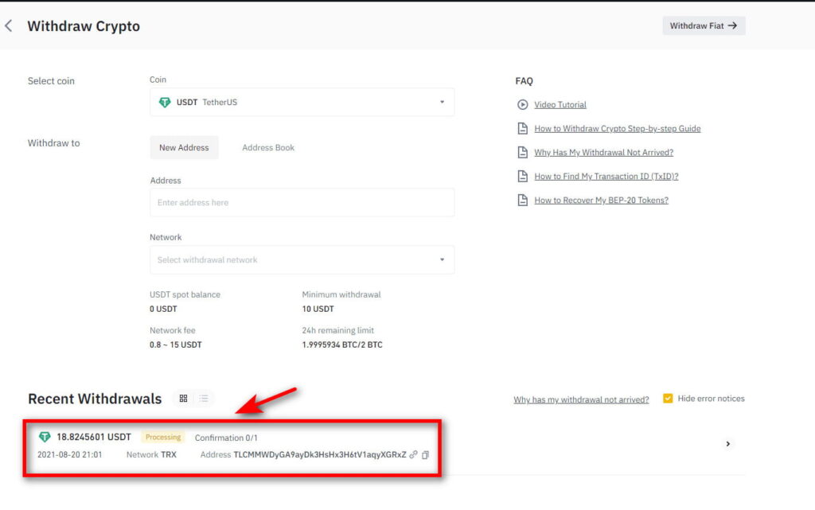
Task: Click document icon beside BEP-20 Tokens FAQ
Action: [522, 200]
